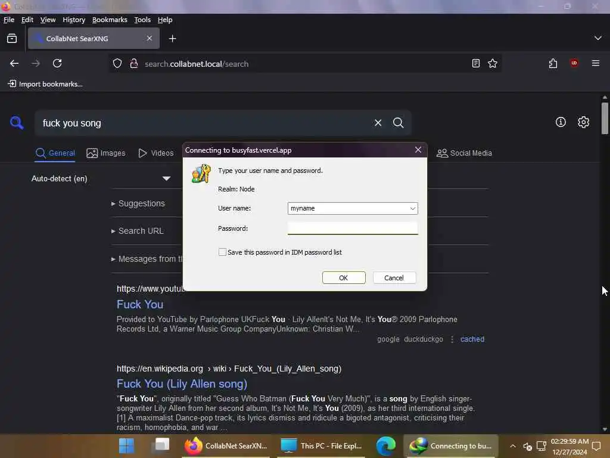
Task: Launch Microsoft Edge from taskbar
Action: [x=385, y=446]
